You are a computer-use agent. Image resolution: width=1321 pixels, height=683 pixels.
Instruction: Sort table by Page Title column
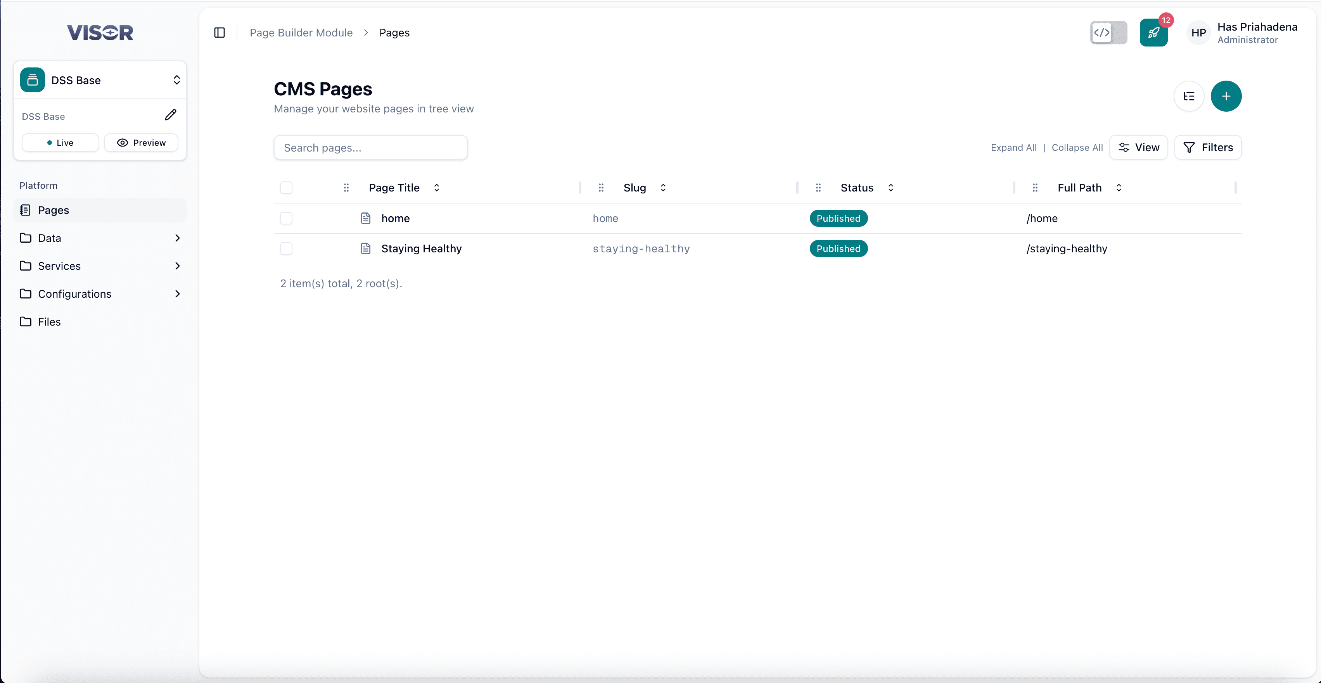[436, 188]
